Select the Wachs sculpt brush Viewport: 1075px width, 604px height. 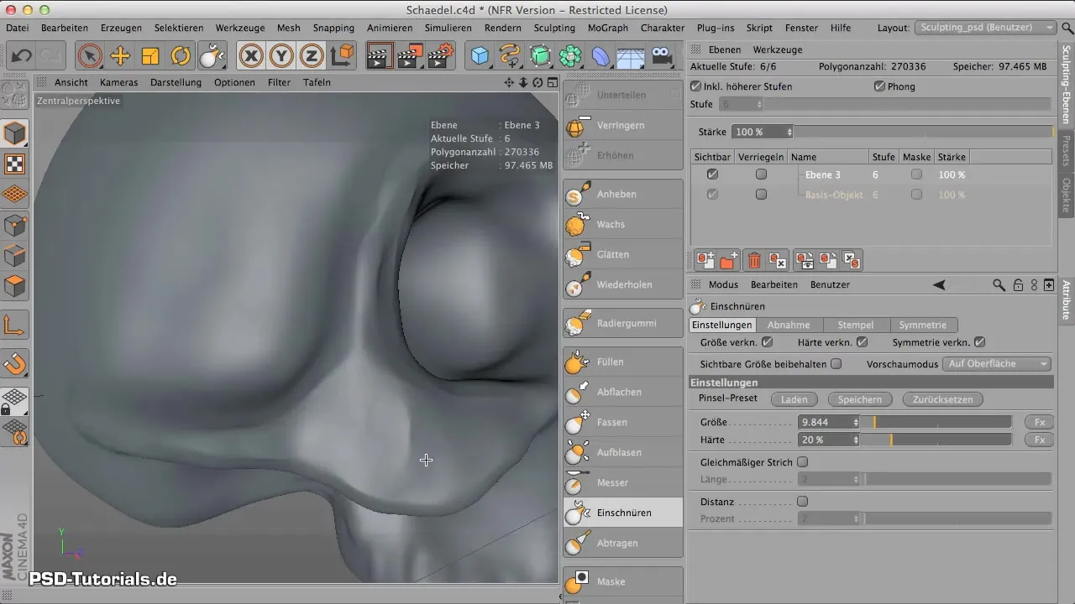tap(622, 224)
